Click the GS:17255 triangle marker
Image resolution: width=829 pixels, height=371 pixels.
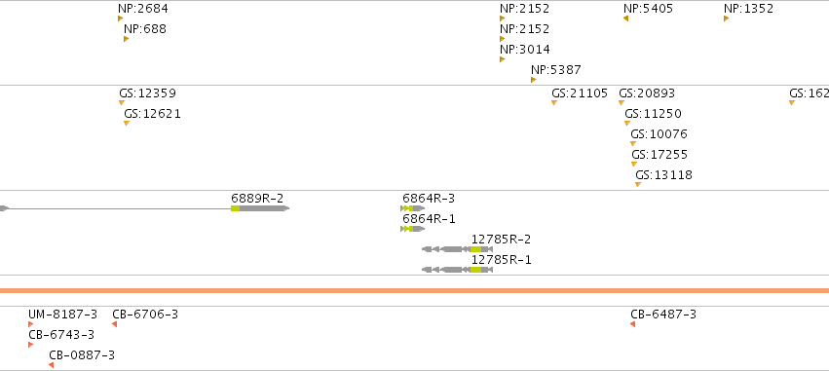[x=634, y=165]
